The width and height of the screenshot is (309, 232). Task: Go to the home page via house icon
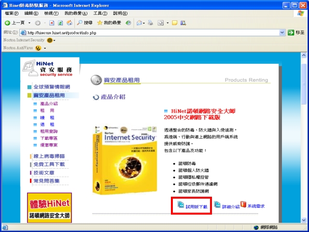tap(69, 23)
